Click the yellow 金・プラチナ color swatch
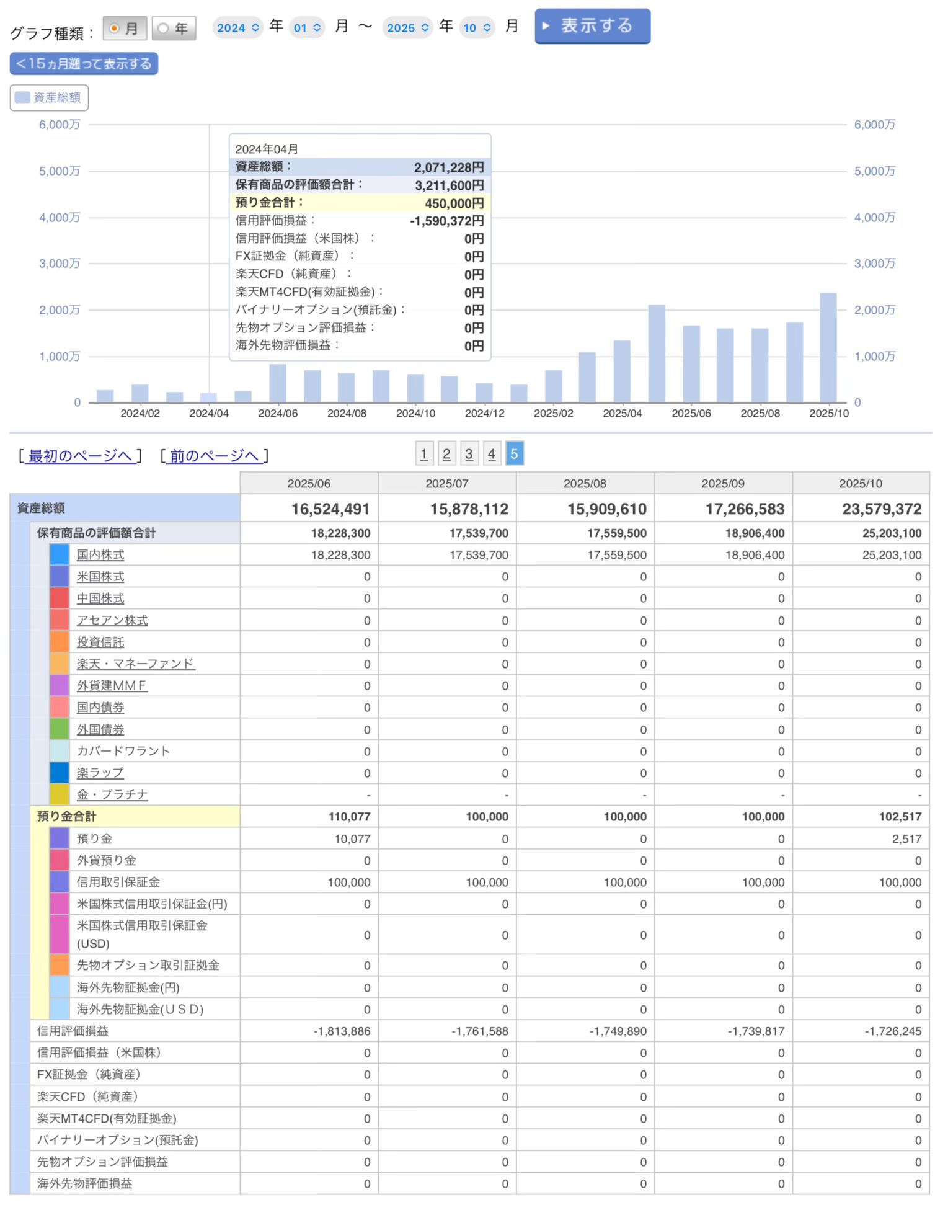 (x=60, y=794)
